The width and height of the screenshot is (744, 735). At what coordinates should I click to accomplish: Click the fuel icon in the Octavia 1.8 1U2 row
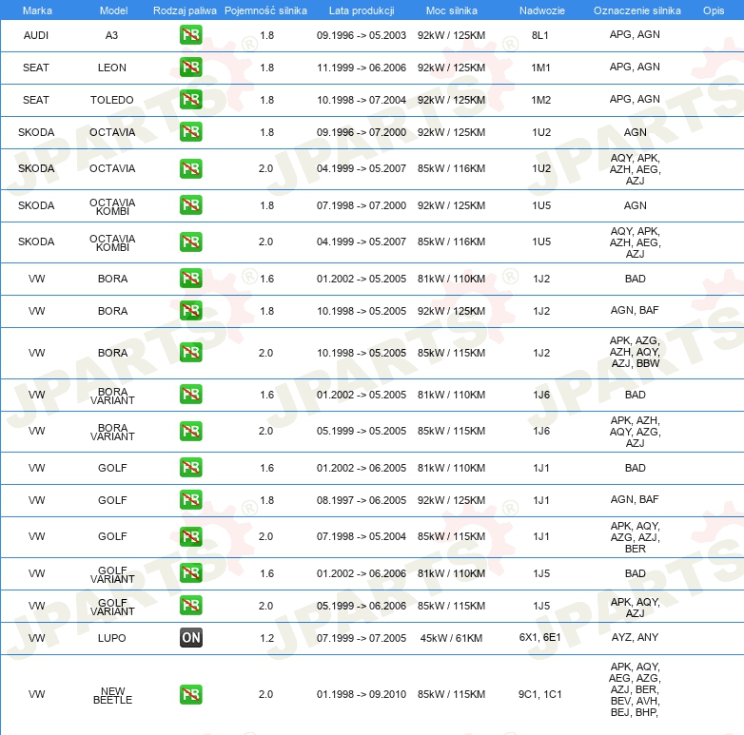[190, 132]
